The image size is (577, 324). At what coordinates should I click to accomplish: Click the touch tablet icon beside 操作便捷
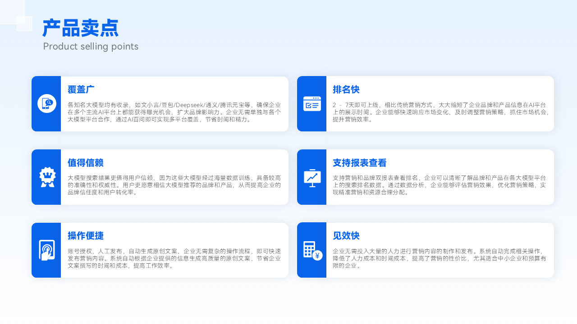click(x=47, y=250)
